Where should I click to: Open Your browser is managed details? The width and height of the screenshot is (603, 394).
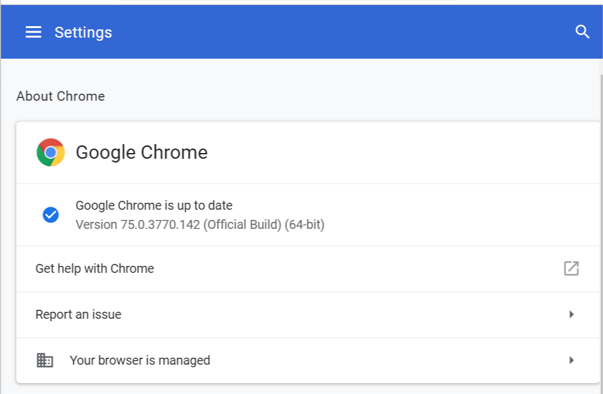tap(308, 361)
